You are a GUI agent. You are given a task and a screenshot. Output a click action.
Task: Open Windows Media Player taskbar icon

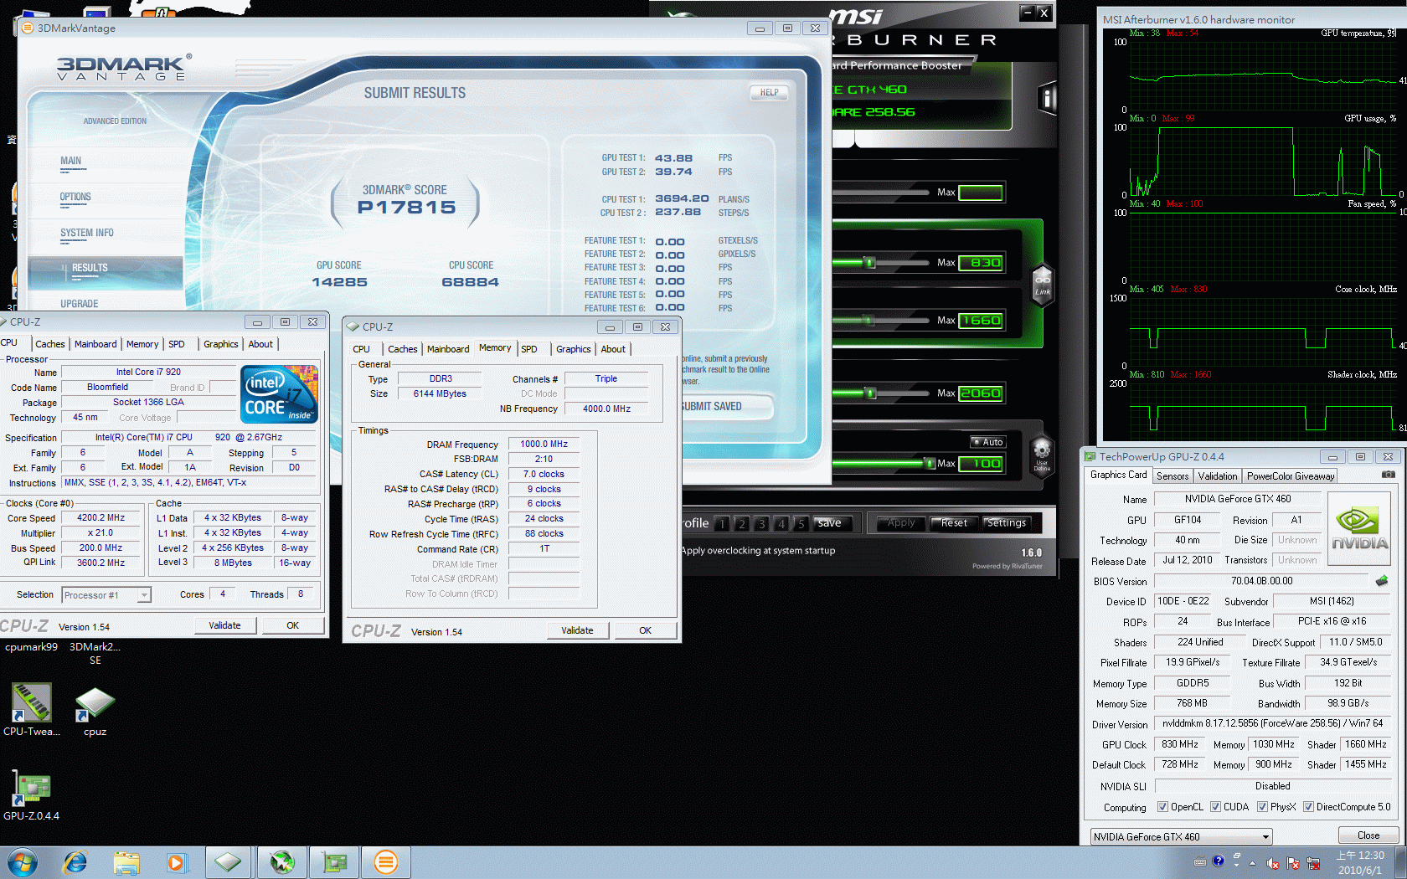point(176,862)
